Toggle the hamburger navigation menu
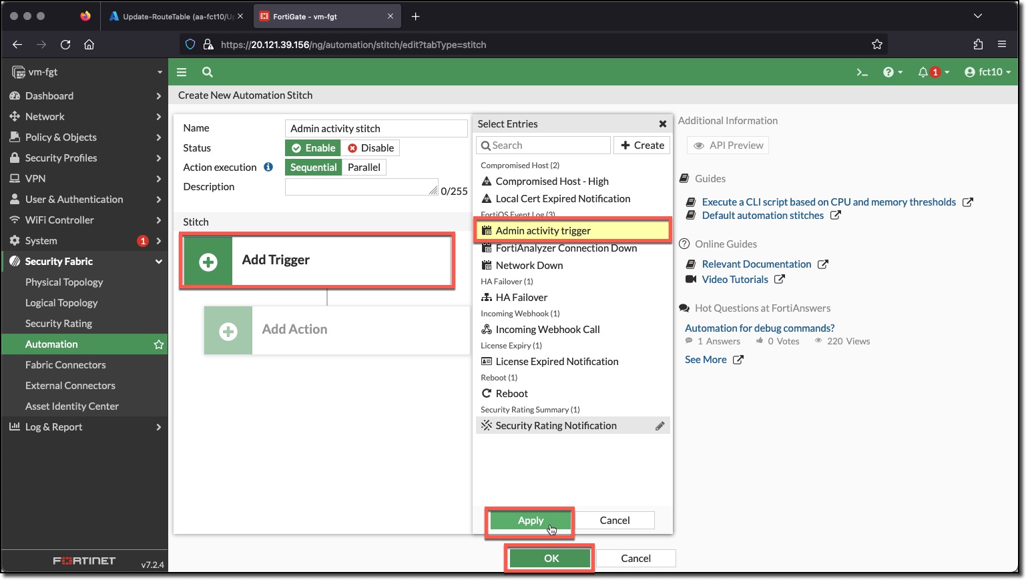Viewport: 1026px width, 580px height. (x=182, y=72)
